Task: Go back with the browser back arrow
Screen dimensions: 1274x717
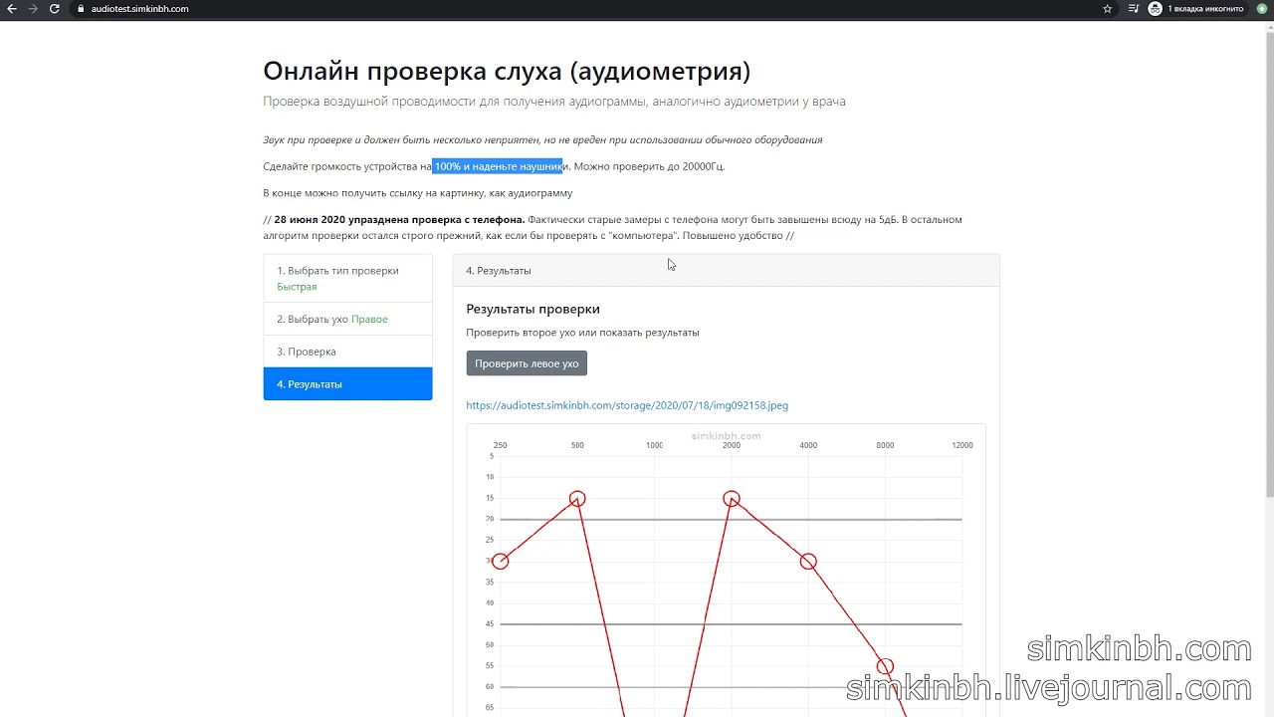Action: [x=12, y=9]
